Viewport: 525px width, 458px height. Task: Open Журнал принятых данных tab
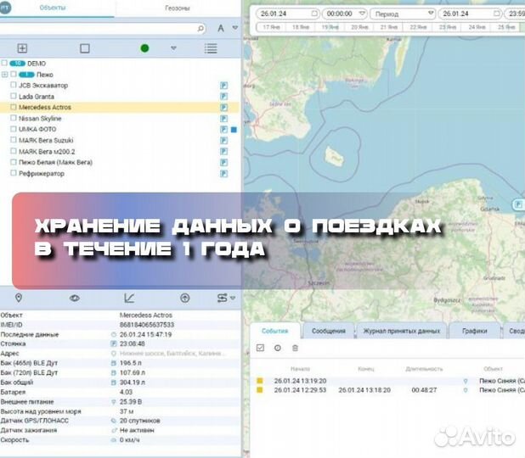(x=402, y=331)
